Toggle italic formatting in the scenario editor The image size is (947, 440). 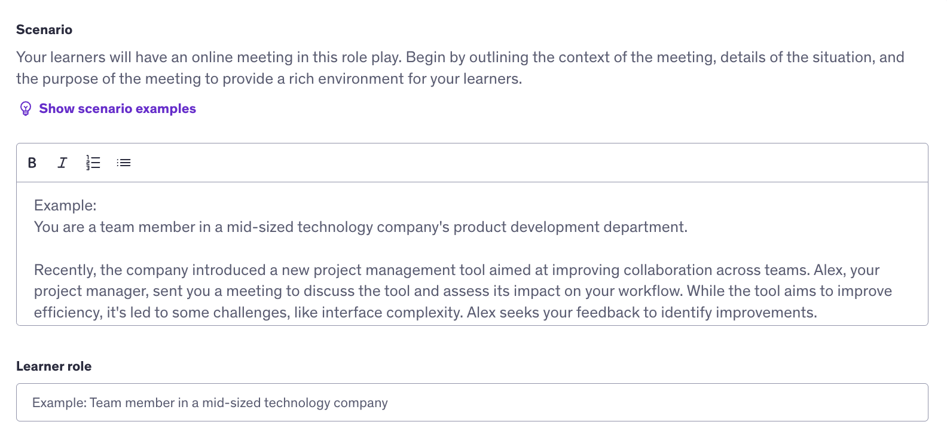[62, 163]
